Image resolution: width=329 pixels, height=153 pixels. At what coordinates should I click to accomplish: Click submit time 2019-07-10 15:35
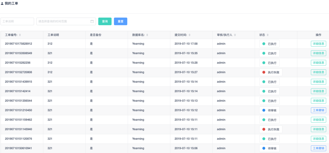186,53
